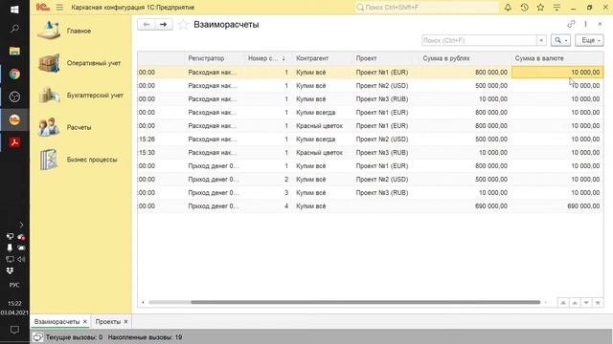
Task: Expand hidden tray icons chevron
Action: click(x=21, y=225)
